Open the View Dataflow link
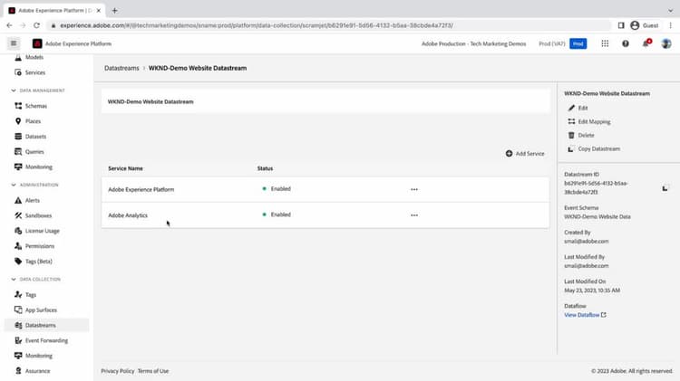 (585, 315)
